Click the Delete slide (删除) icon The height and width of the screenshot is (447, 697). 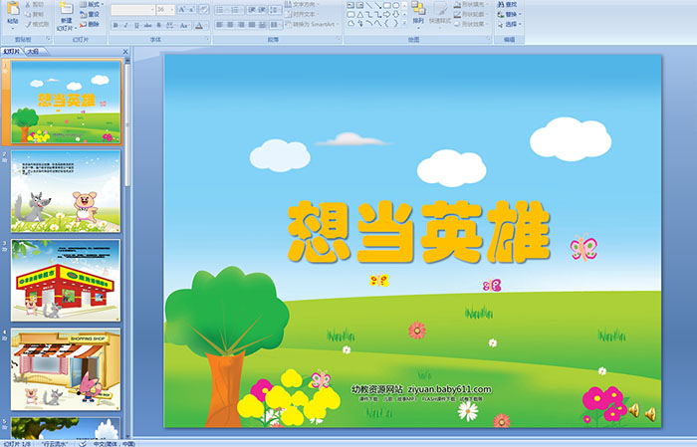coord(91,26)
